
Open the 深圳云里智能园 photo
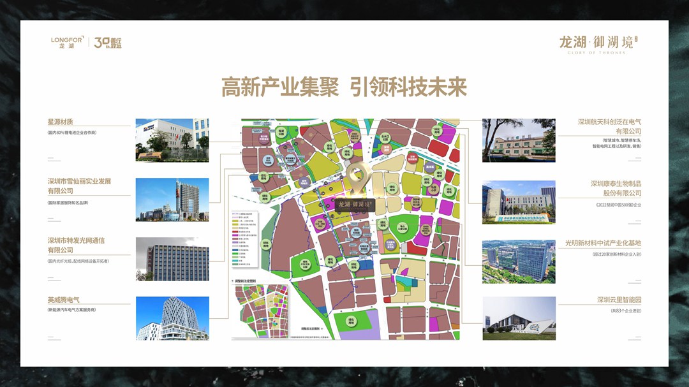coord(518,318)
